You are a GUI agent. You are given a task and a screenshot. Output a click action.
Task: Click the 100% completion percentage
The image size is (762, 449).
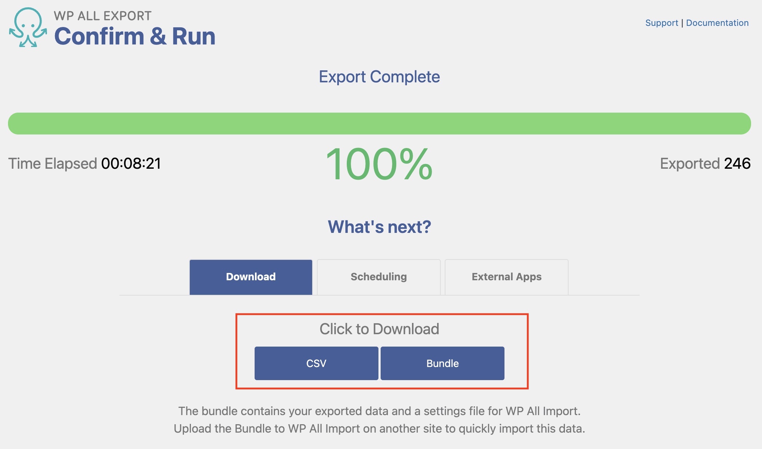(x=380, y=164)
